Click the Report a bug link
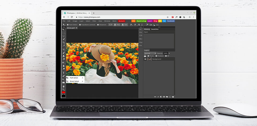This screenshot has width=257, height=126. click(141, 21)
